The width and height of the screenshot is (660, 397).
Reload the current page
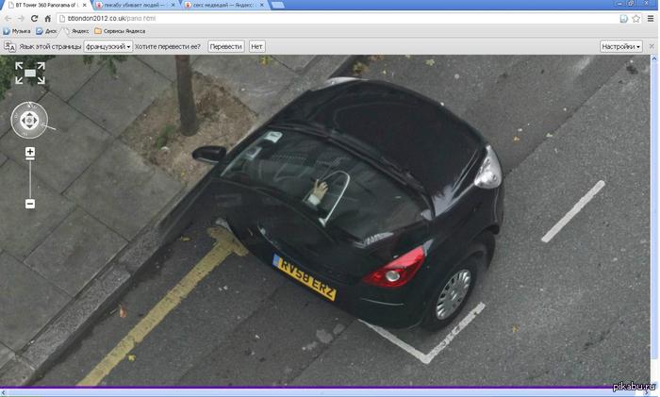[x=35, y=18]
